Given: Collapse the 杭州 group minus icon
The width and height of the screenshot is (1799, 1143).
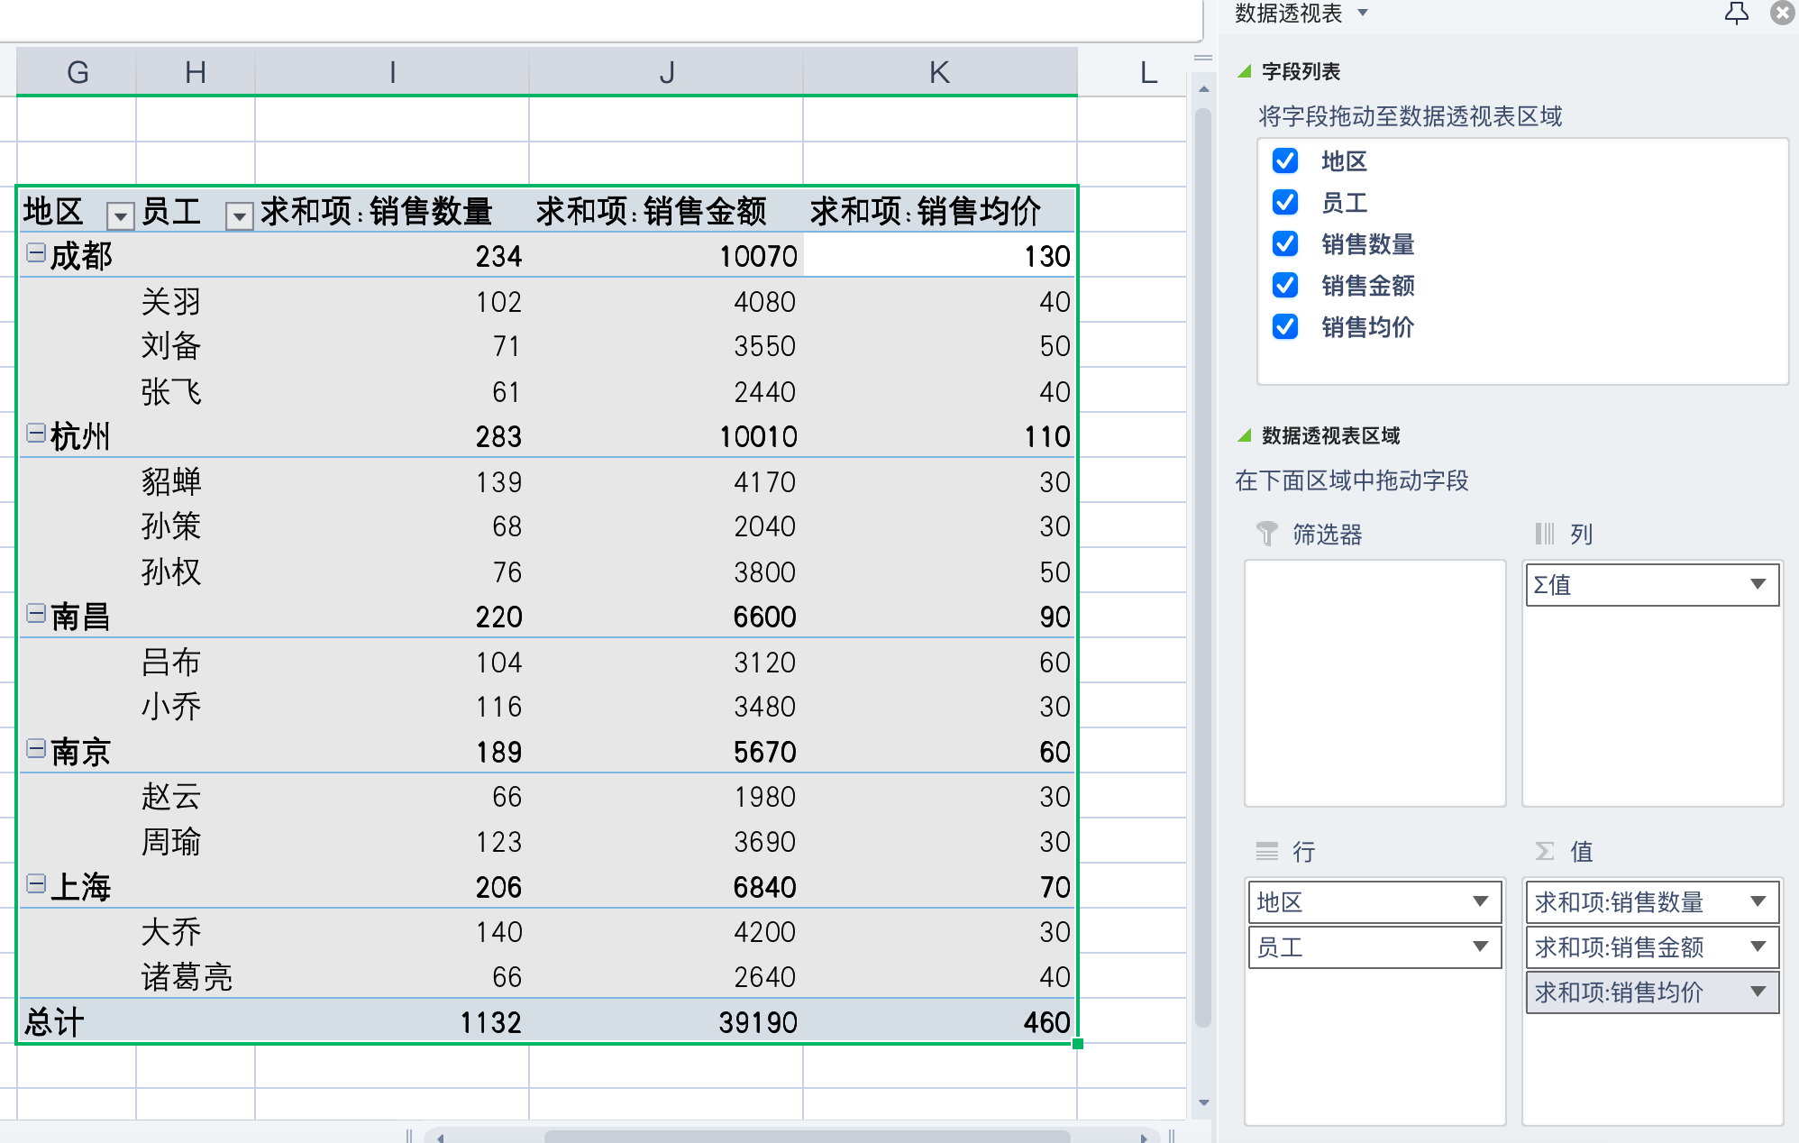Looking at the screenshot, I should click(36, 434).
